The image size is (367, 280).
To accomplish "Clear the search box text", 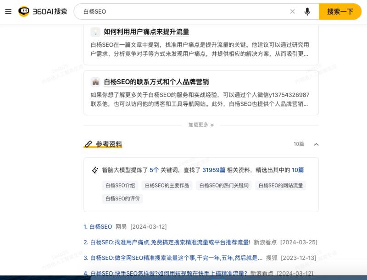I will pyautogui.click(x=292, y=11).
